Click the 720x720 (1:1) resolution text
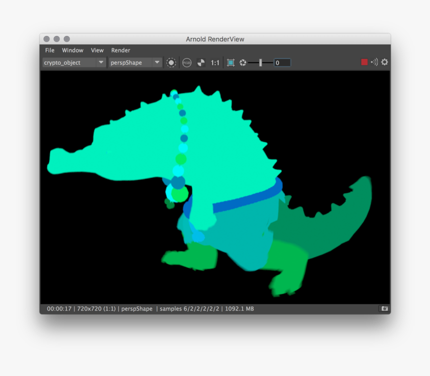 (x=96, y=309)
